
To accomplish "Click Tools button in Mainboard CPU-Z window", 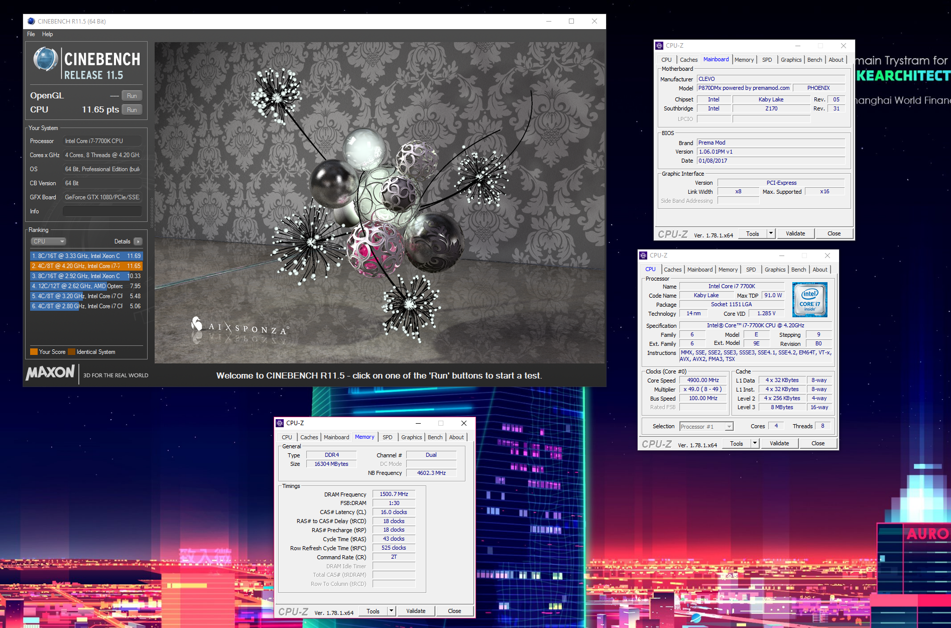I will [x=752, y=233].
